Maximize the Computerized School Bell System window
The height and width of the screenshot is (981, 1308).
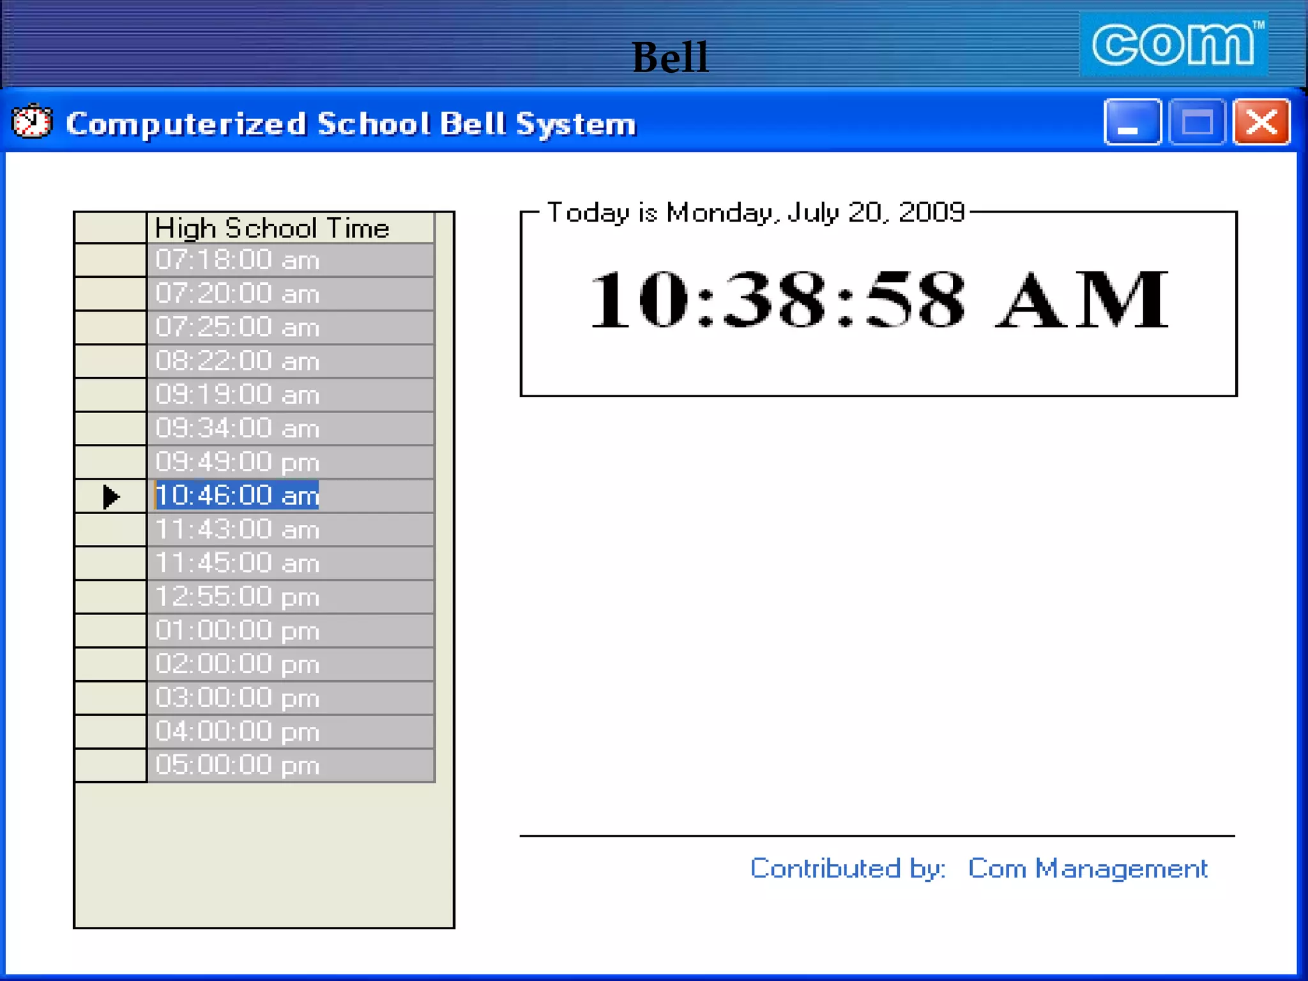1197,122
